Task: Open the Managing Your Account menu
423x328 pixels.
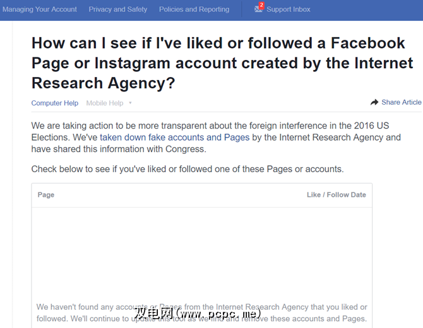Action: tap(40, 9)
